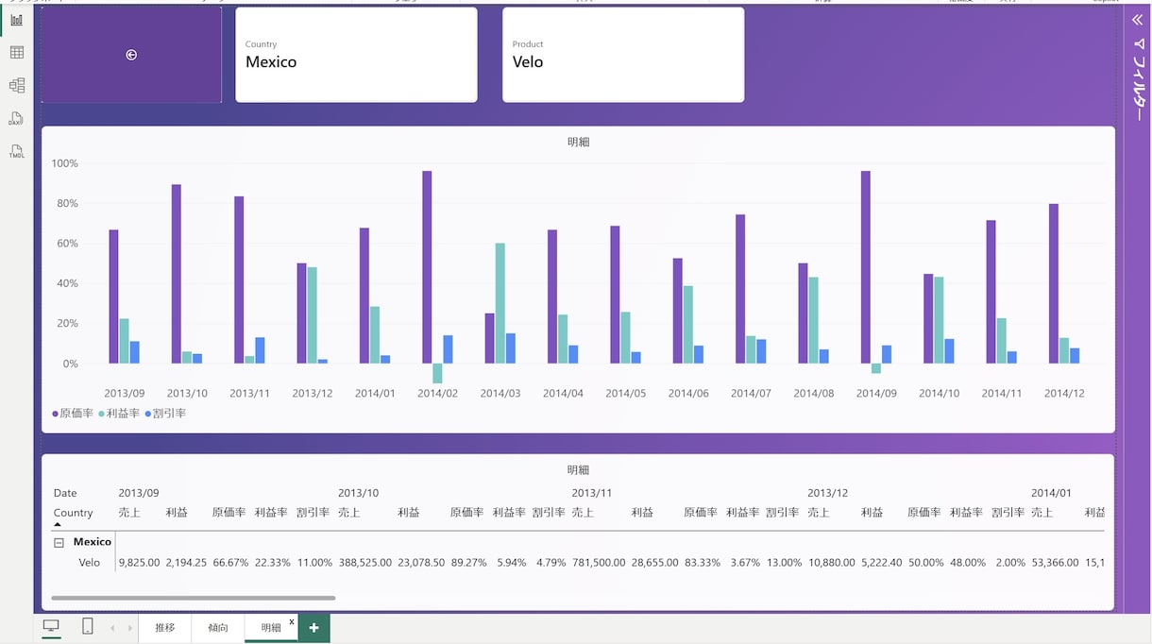Viewport: 1152px width, 644px height.
Task: Toggle sort arrow under Country header
Action: pos(58,524)
